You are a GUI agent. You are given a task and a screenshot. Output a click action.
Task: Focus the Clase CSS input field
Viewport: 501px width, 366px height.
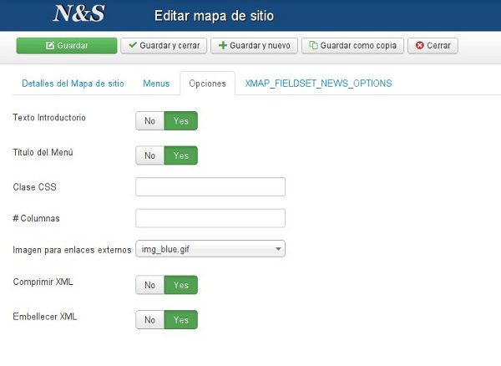coord(210,187)
